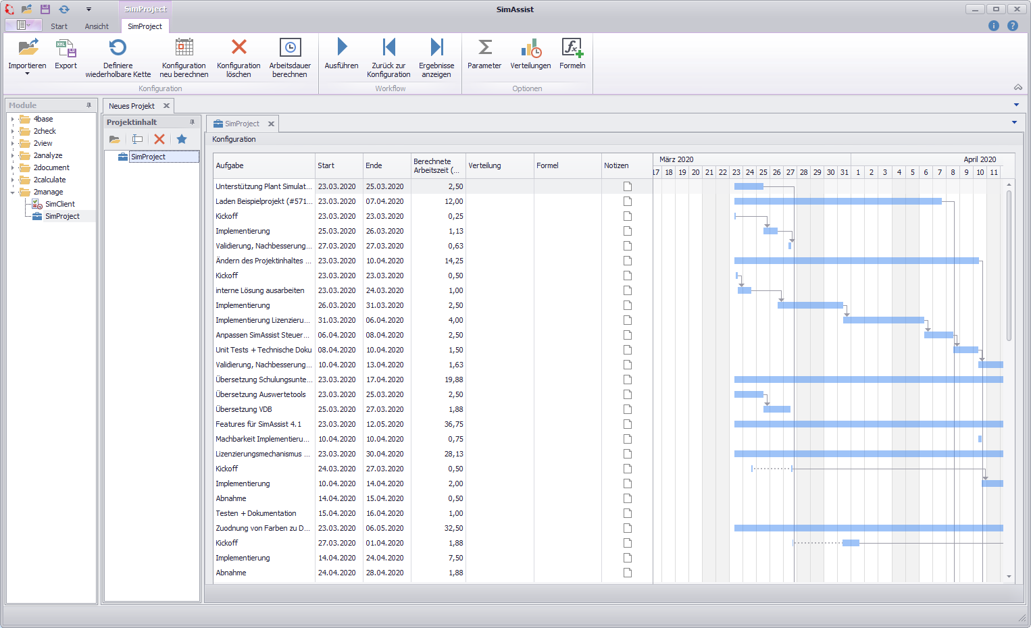
Task: Click Gantt bar for Laden Beispielprojekt row
Action: click(838, 201)
